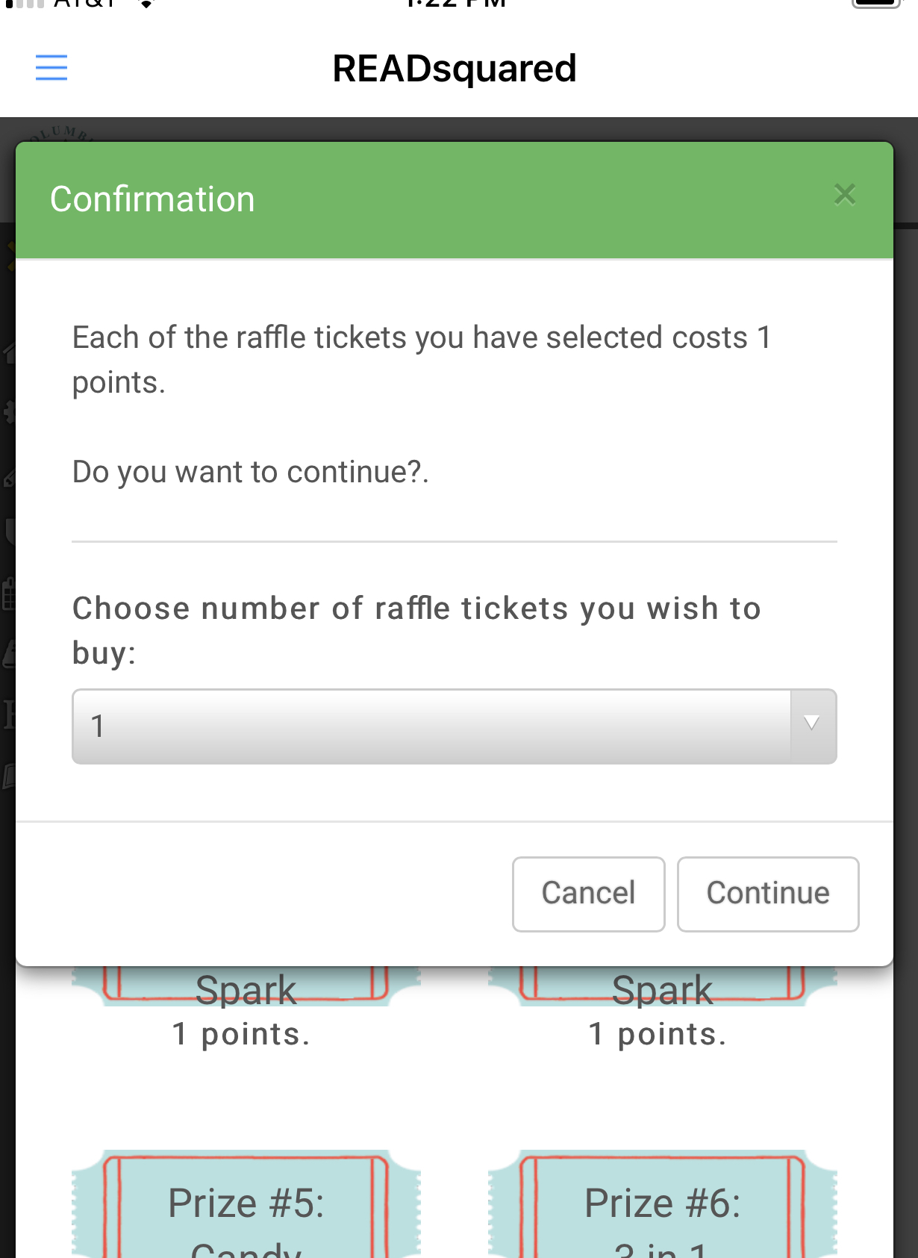The width and height of the screenshot is (918, 1258).
Task: Click the dimmed home icon in sidebar
Action: pos(9,351)
